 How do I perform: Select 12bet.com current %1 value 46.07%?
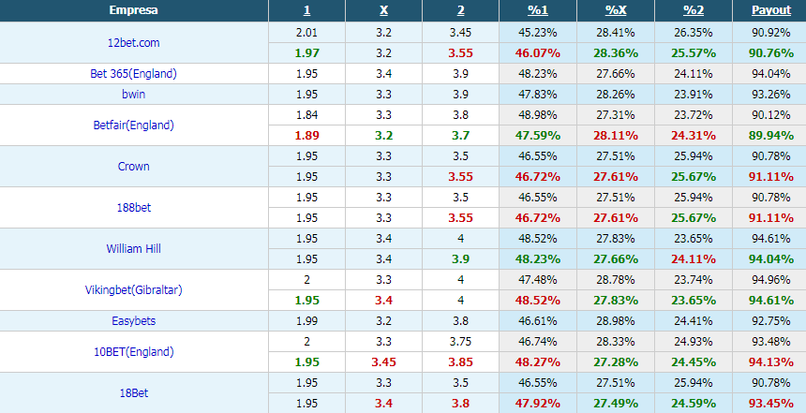click(538, 52)
